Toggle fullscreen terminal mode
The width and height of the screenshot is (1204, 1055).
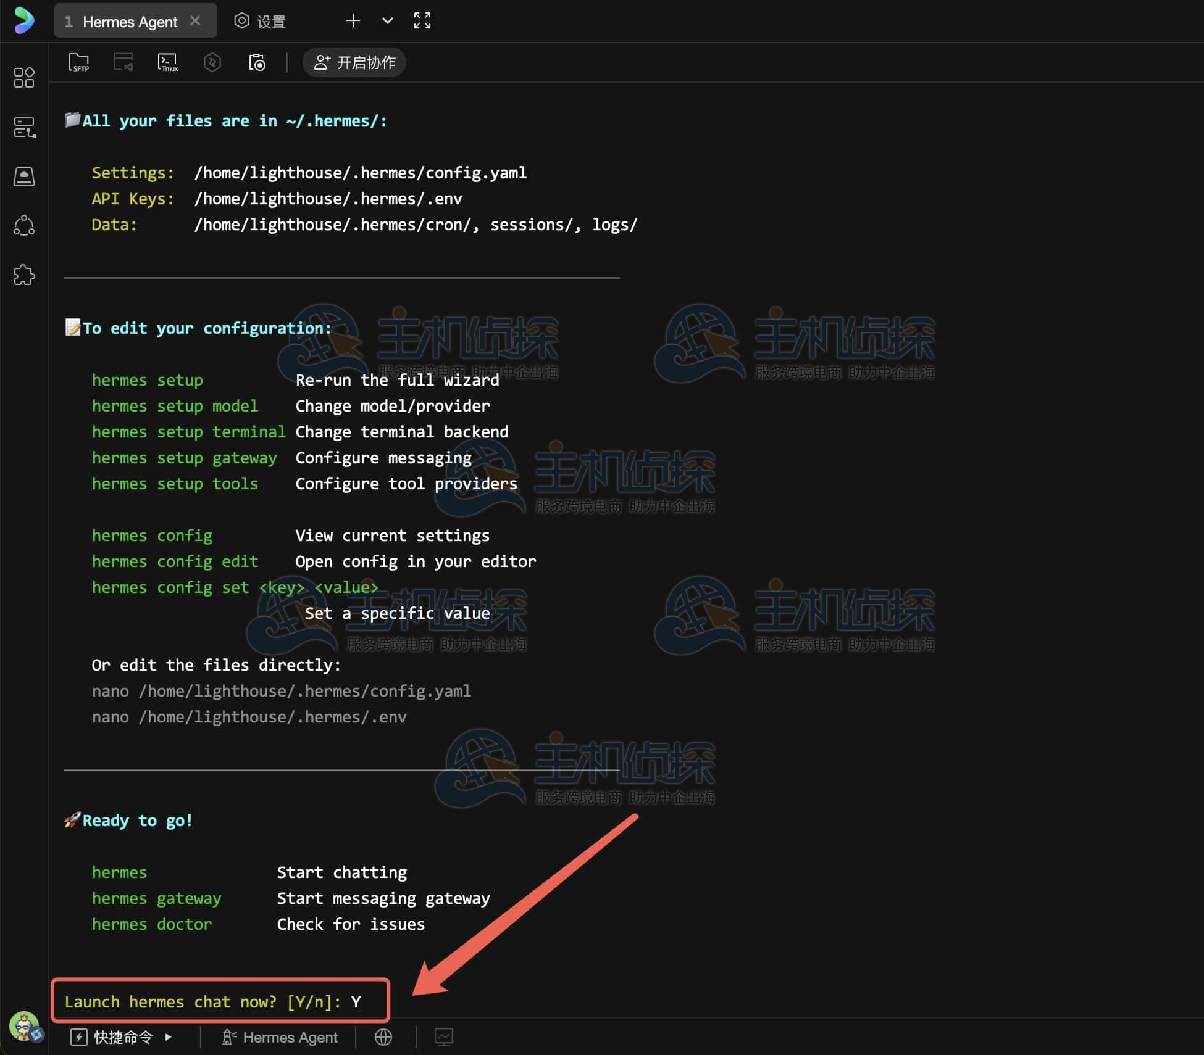coord(422,21)
